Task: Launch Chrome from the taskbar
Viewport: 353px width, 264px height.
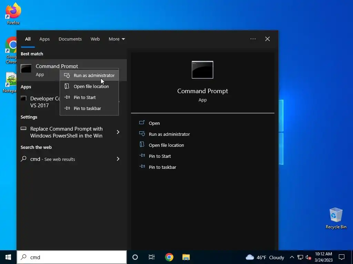Action: point(169,257)
